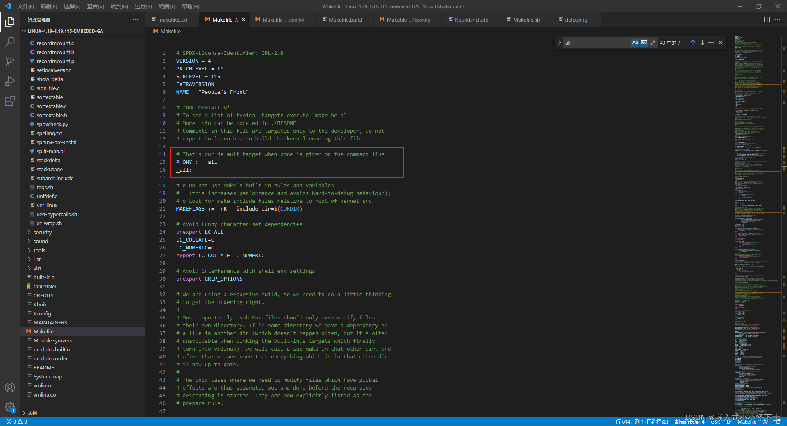Image resolution: width=787 pixels, height=426 pixels.
Task: Toggle Match Case in find widget
Action: 635,43
